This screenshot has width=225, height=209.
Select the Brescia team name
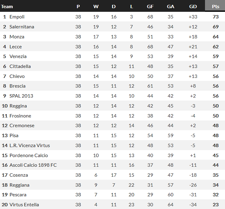coord(18,86)
